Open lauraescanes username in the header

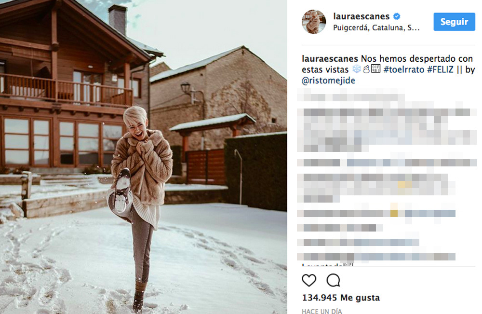361,16
